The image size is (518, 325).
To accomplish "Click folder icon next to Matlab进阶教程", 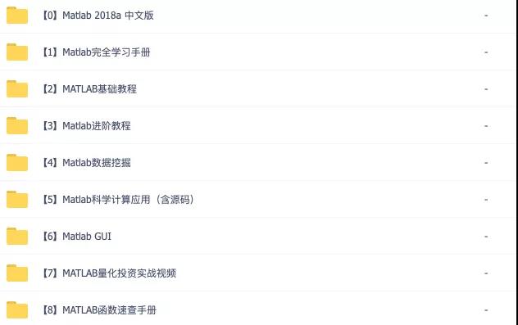I will coord(17,126).
